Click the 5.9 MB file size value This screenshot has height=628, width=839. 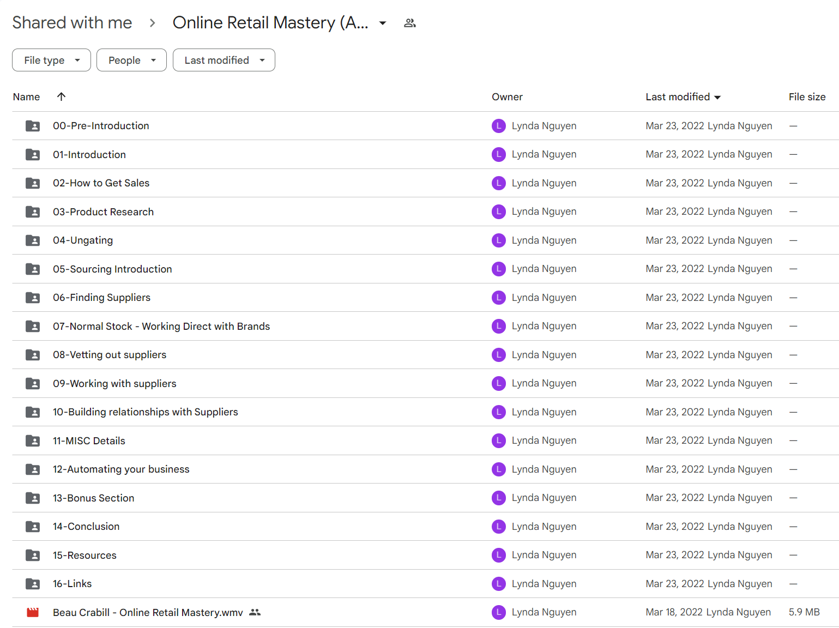(x=804, y=612)
